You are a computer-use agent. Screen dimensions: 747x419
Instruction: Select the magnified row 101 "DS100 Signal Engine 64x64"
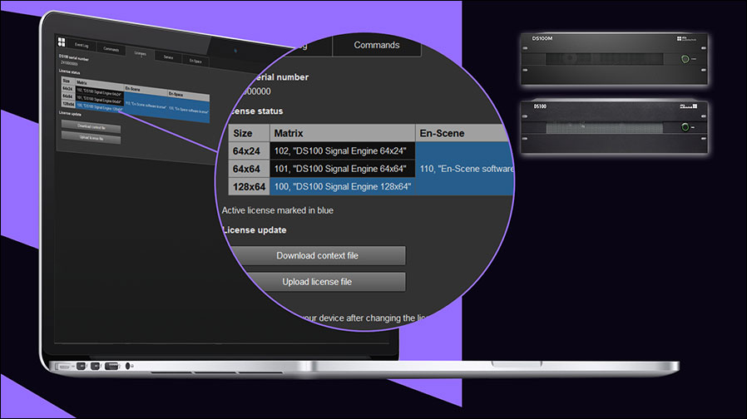343,169
